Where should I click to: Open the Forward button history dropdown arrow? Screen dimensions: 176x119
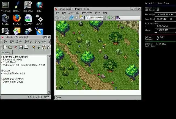(68, 18)
